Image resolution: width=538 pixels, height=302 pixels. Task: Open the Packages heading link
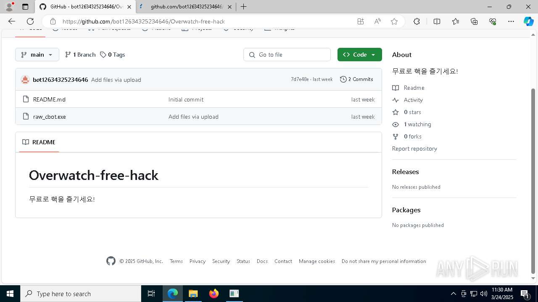pyautogui.click(x=406, y=210)
